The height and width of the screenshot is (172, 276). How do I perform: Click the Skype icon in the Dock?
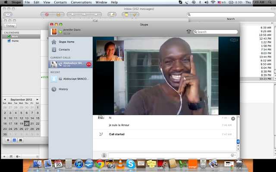[x=131, y=164]
